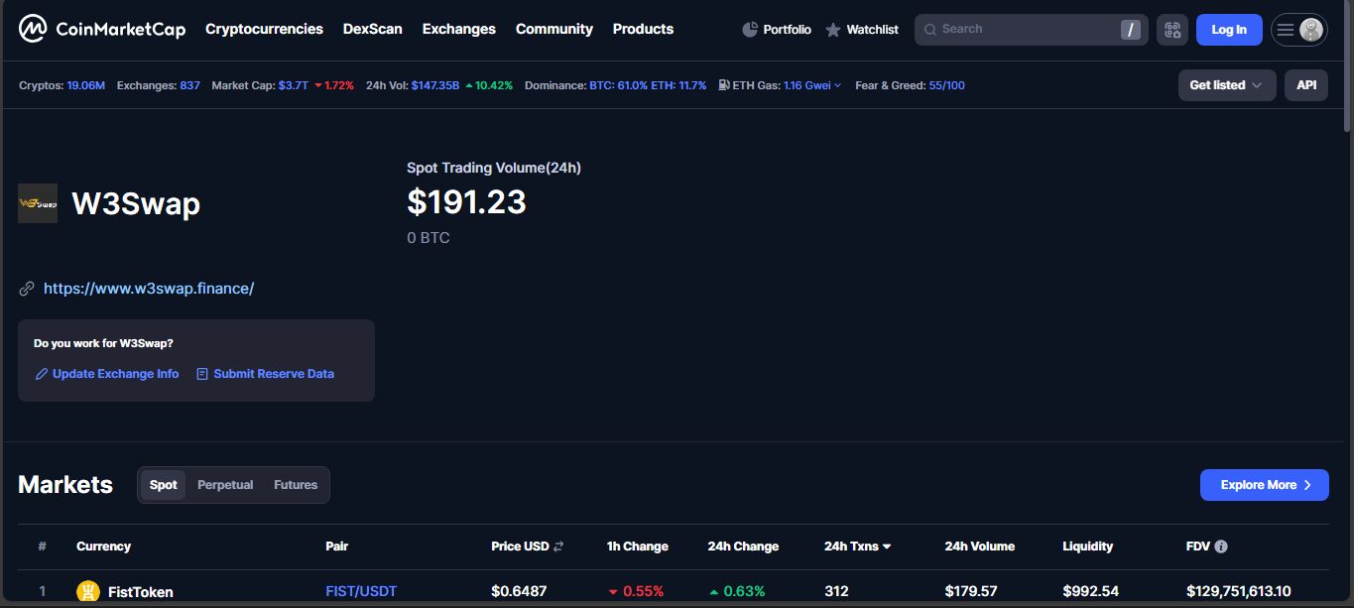The height and width of the screenshot is (608, 1354).
Task: Click the W3Swap exchange logo
Action: coord(38,203)
